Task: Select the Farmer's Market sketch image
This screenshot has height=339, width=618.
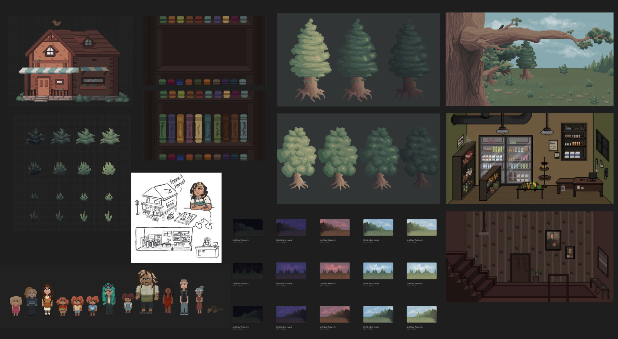Action: pyautogui.click(x=176, y=217)
